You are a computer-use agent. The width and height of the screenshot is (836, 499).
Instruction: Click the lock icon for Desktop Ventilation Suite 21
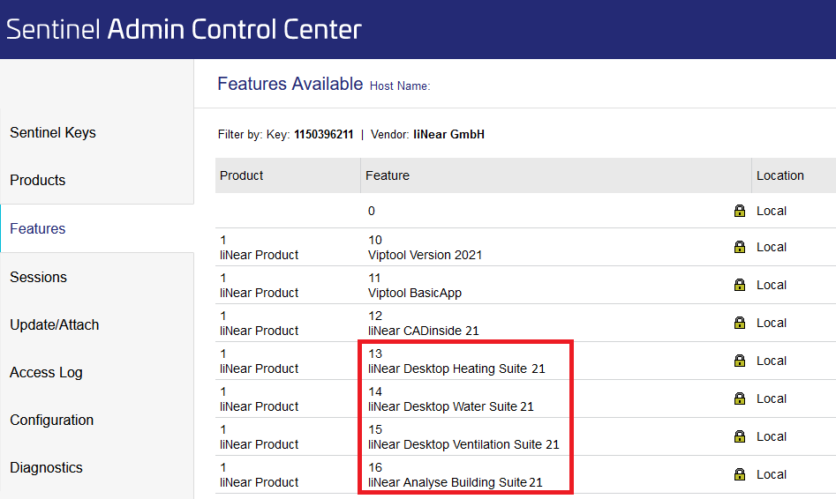tap(740, 436)
